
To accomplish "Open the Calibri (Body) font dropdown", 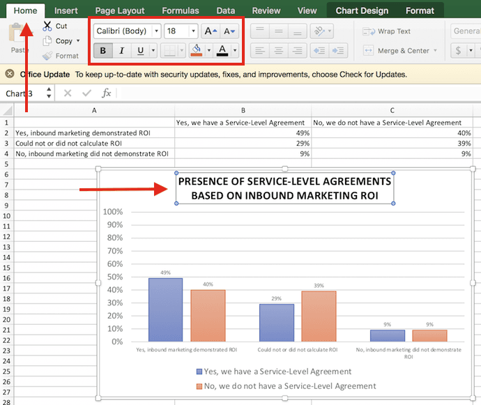I will (x=155, y=31).
